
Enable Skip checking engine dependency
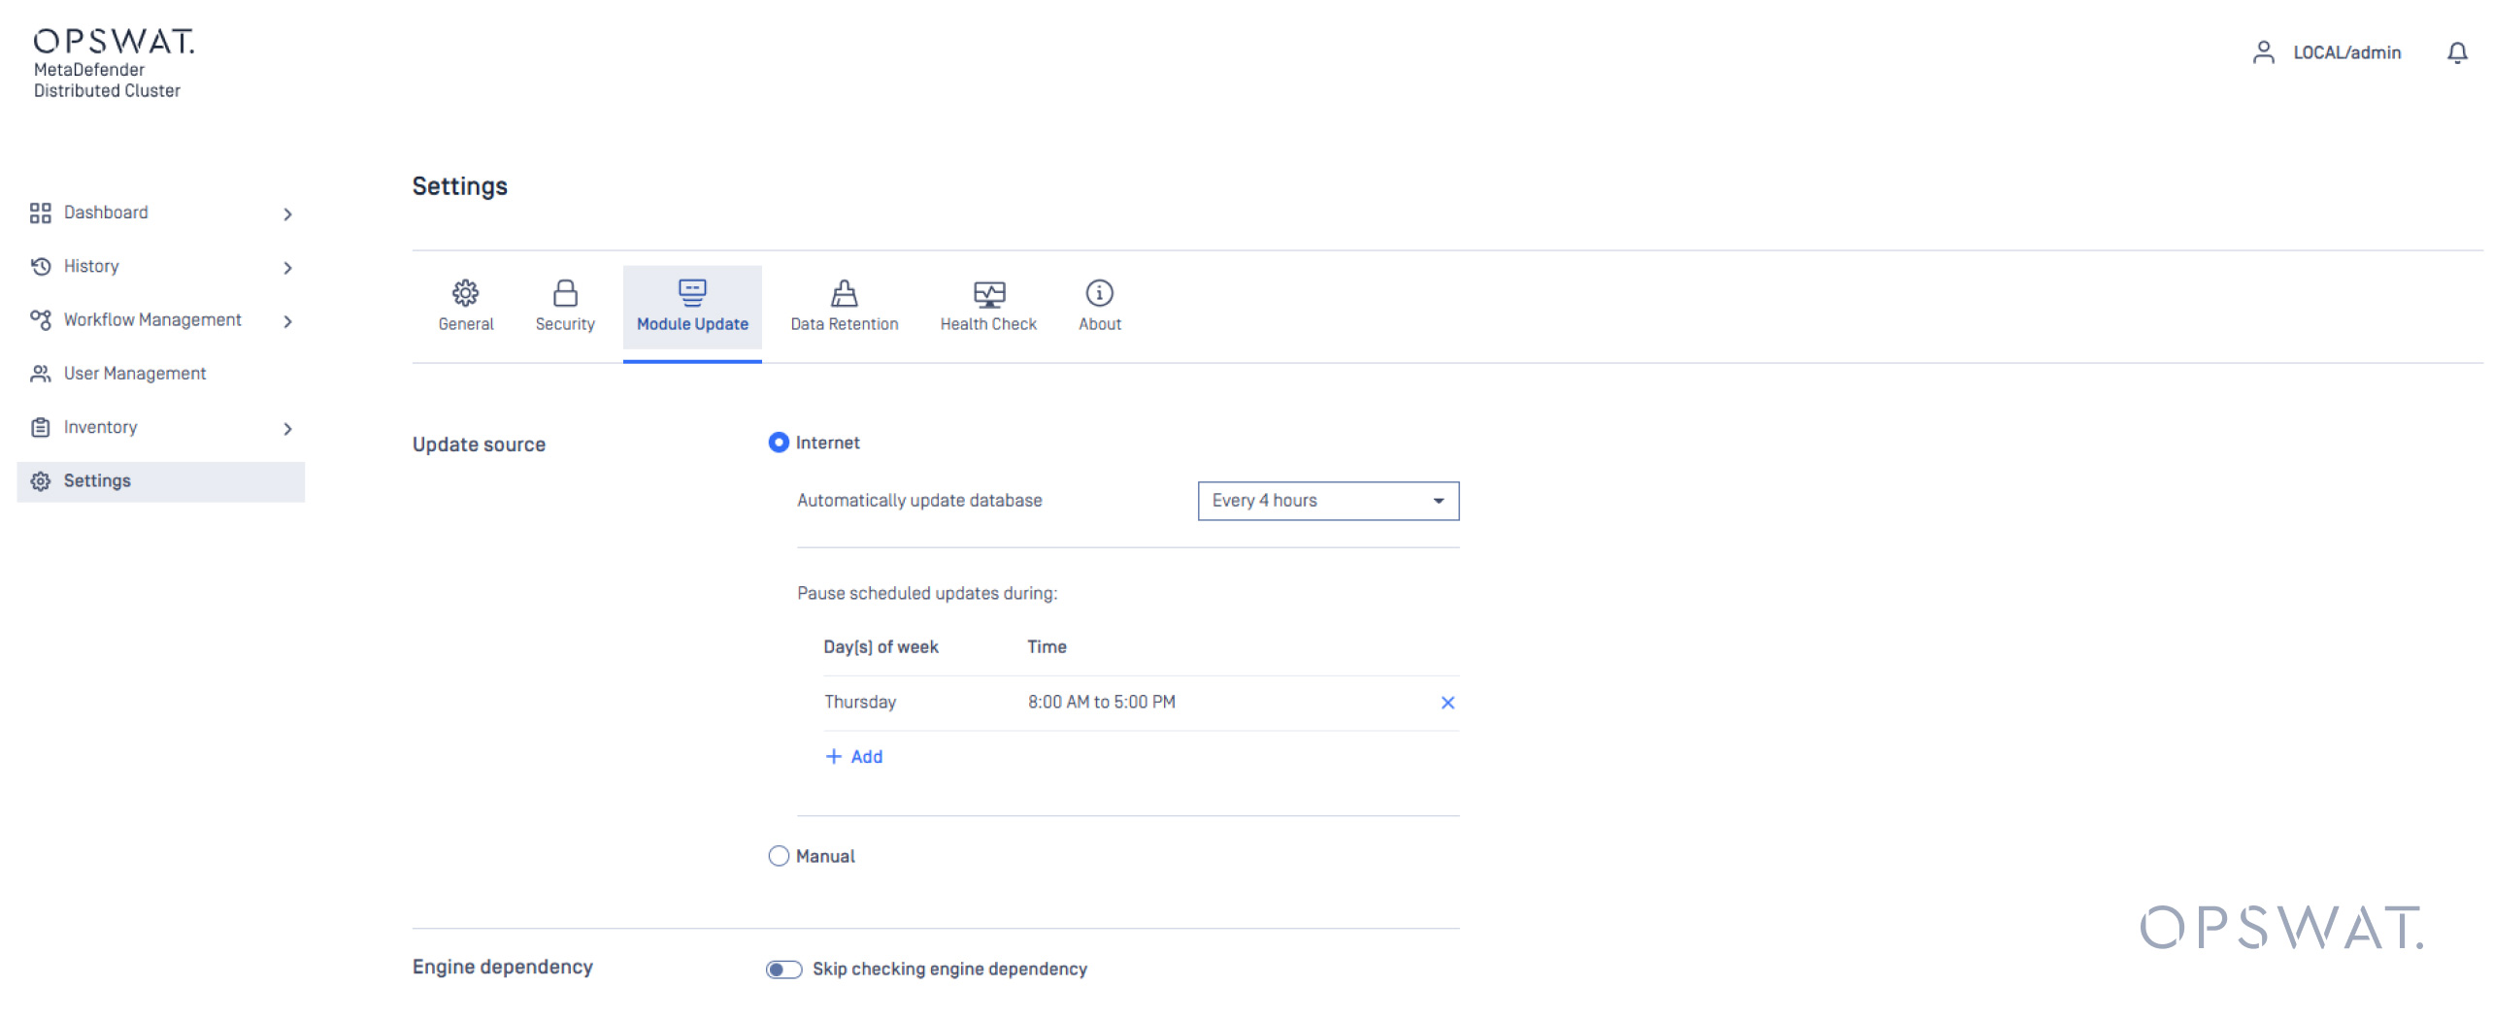pyautogui.click(x=782, y=969)
